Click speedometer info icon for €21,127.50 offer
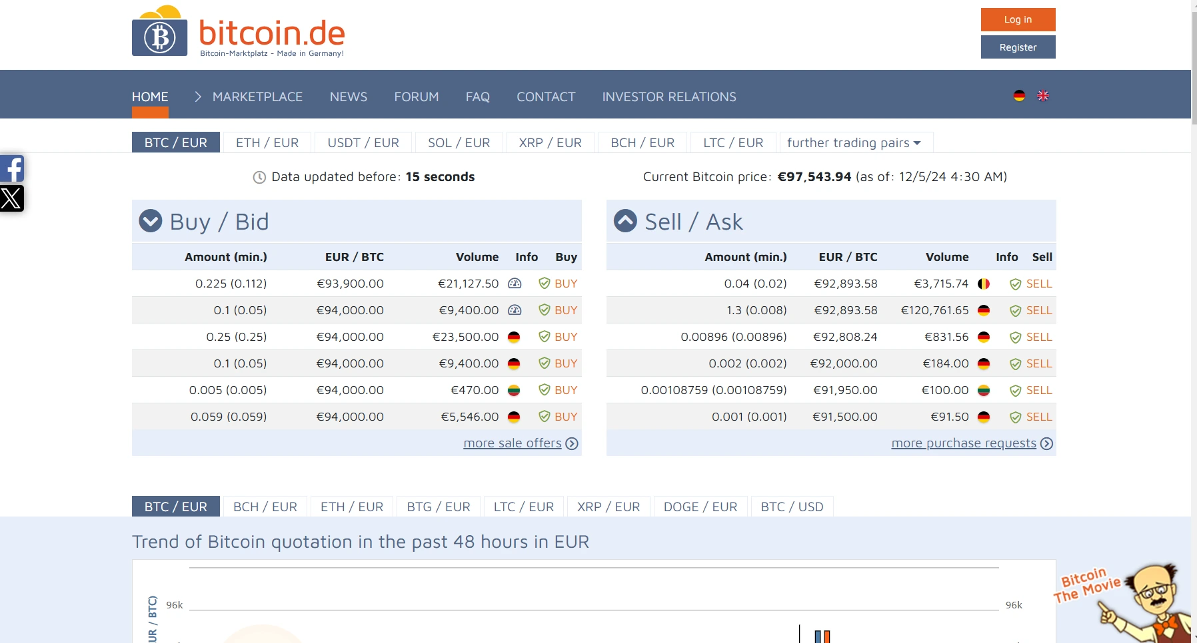1197x643 pixels. click(x=515, y=284)
